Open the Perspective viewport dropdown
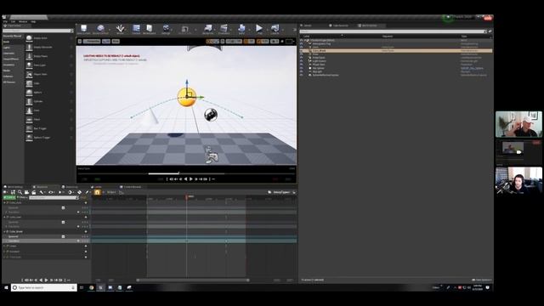The width and height of the screenshot is (544, 306). tap(92, 42)
